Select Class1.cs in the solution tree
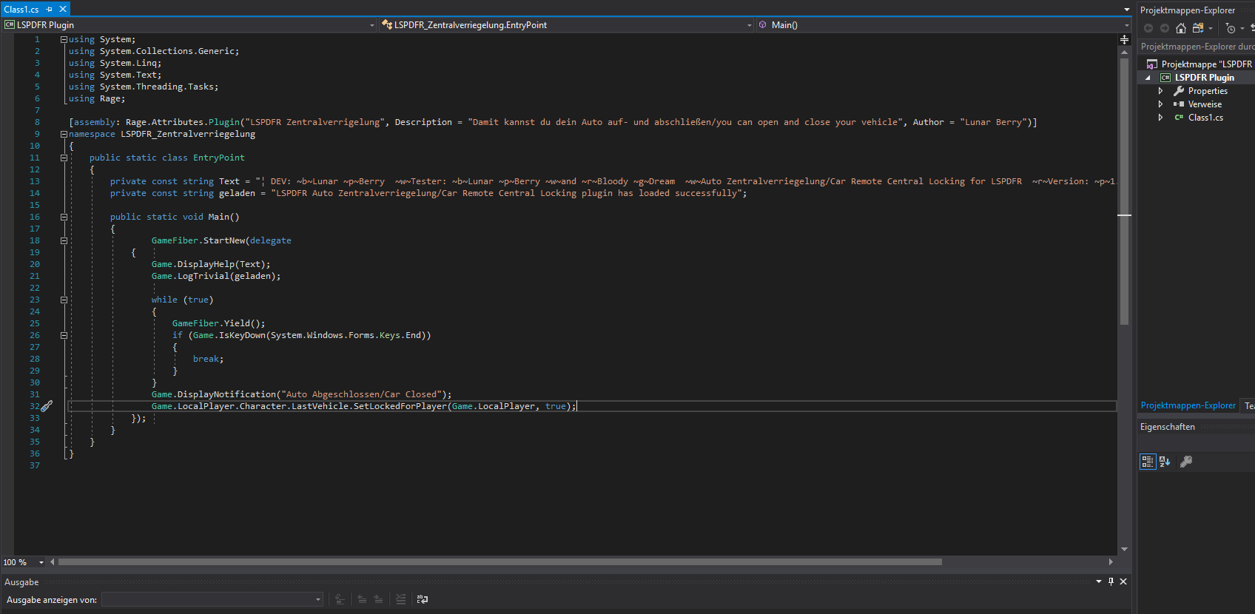This screenshot has width=1255, height=614. [x=1205, y=118]
